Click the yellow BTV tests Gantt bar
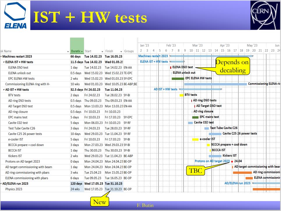Viewport: 281px width, 211px height. (x=181, y=95)
